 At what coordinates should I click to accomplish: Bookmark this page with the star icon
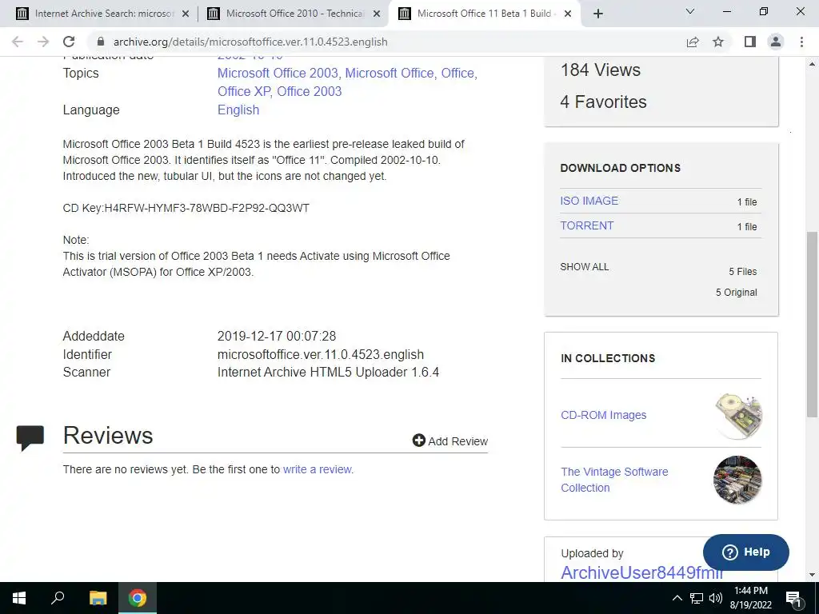pos(718,42)
